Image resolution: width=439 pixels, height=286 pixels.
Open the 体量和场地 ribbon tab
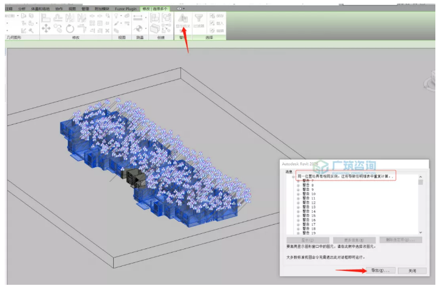pos(40,9)
